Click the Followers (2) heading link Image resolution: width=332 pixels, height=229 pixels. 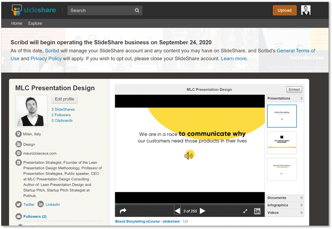click(35, 217)
